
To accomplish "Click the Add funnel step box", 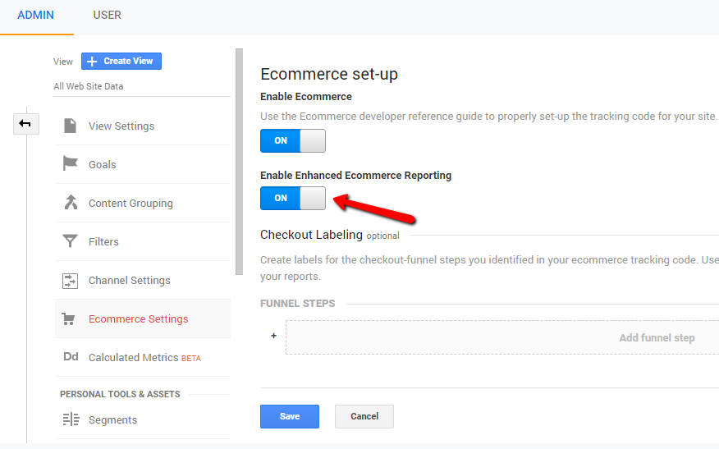I will 502,337.
